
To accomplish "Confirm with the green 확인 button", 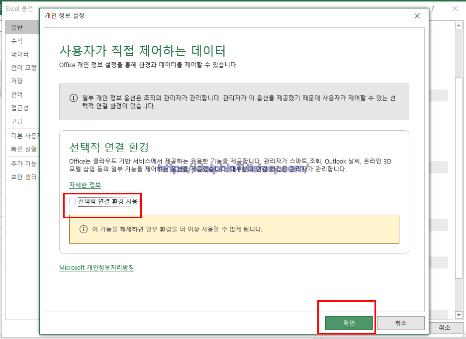I will tap(349, 323).
